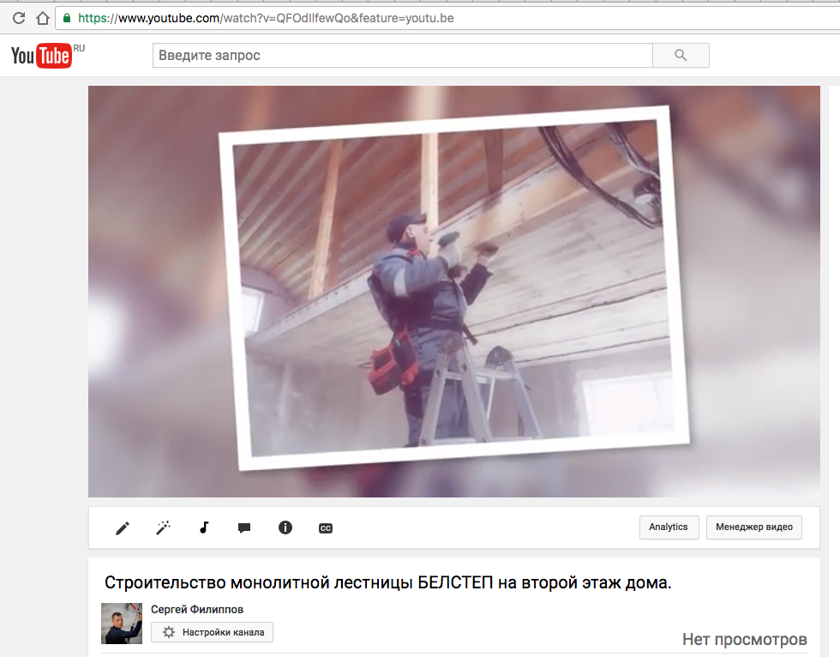Viewport: 840px width, 657px height.
Task: Open subtitles via the CC icon
Action: coord(326,528)
